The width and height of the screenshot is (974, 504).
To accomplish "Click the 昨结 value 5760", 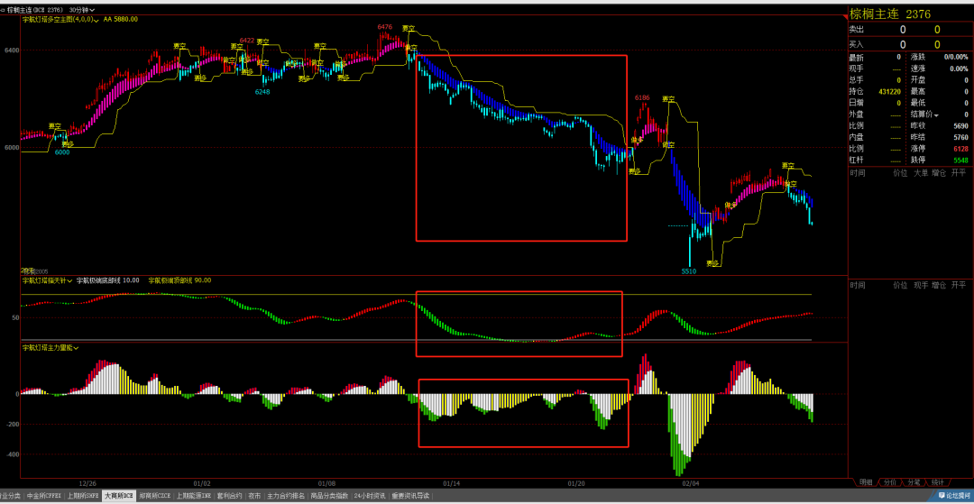I will click(x=960, y=137).
